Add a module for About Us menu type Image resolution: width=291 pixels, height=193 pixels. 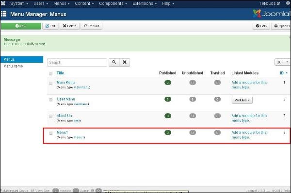tap(249, 118)
